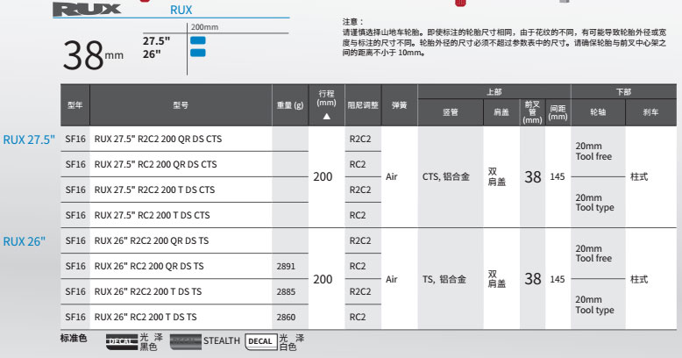
Task: Click the 弹簧 column header
Action: click(x=399, y=105)
